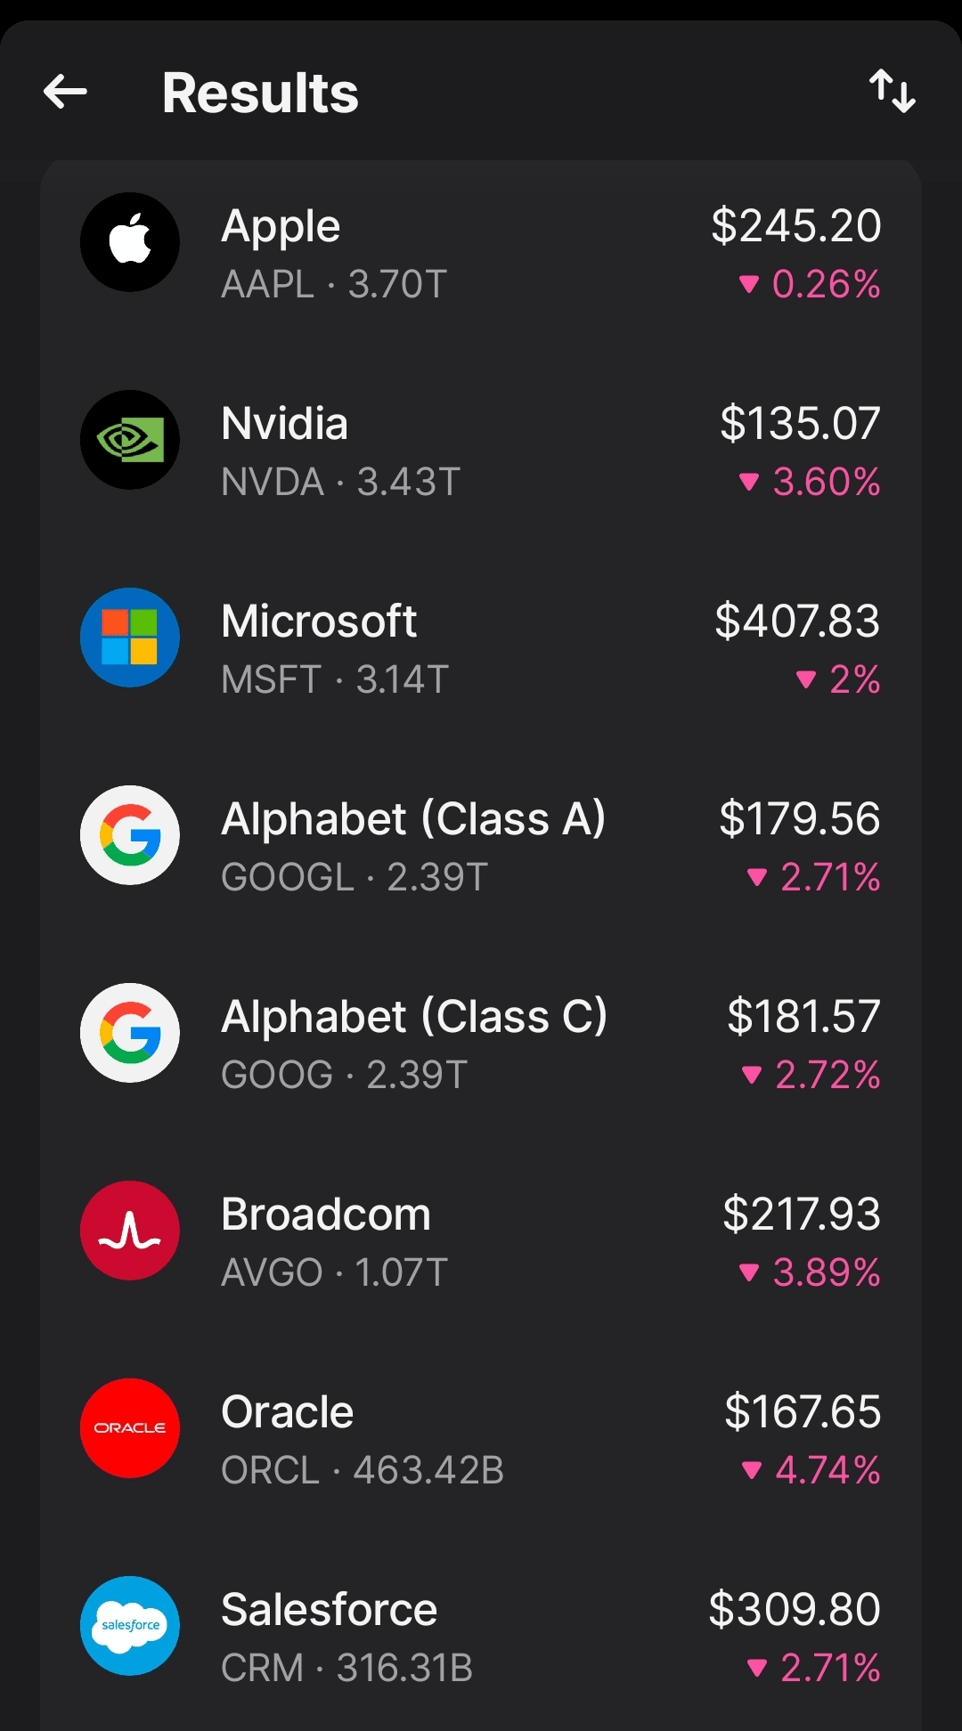Open the Apple stock name

(281, 226)
